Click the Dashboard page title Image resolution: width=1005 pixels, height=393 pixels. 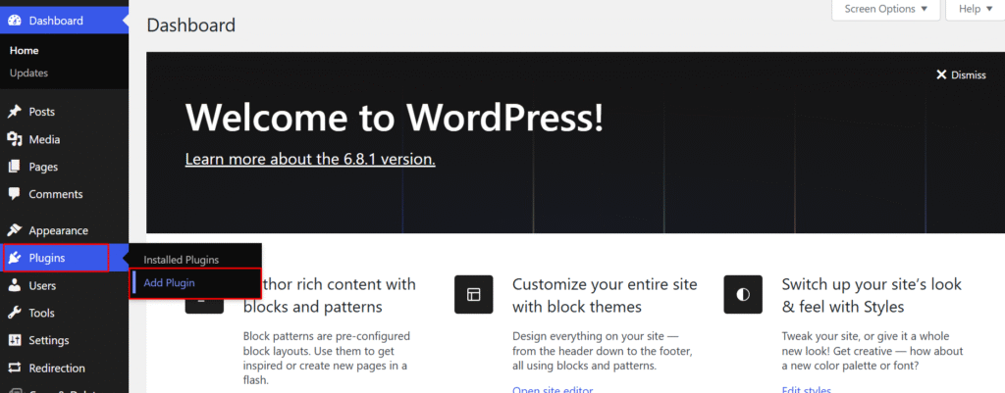pyautogui.click(x=191, y=25)
